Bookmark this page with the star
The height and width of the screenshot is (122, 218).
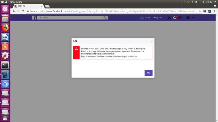[x=200, y=11]
